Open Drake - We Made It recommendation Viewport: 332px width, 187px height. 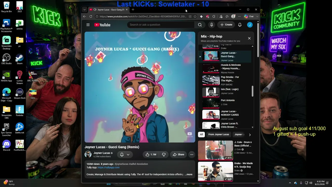click(226, 171)
